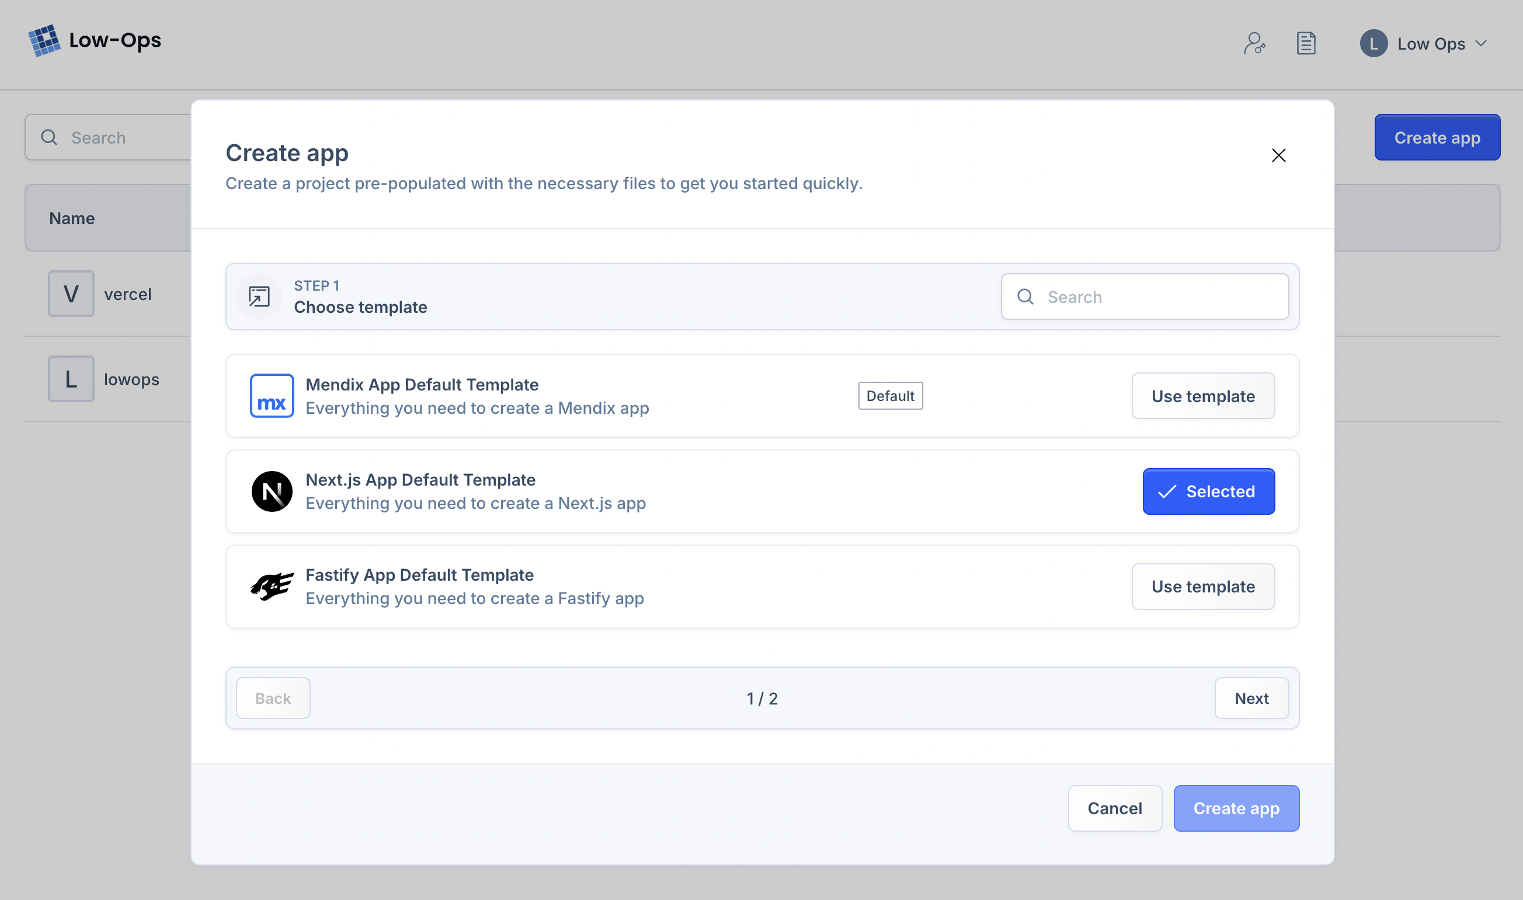Click Create app in dialog footer
Viewport: 1523px width, 900px height.
[1236, 808]
